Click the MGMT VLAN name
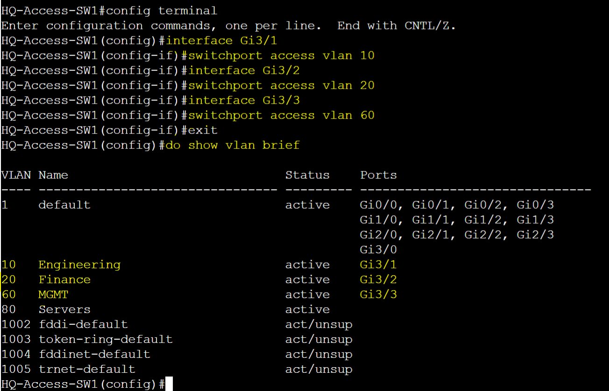This screenshot has width=609, height=391. pyautogui.click(x=53, y=294)
